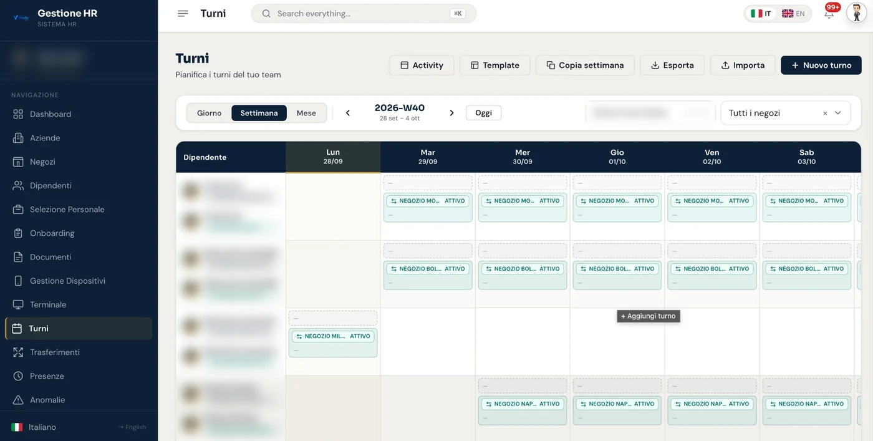
Task: Open notifications bell with 99+ badge
Action: click(829, 13)
